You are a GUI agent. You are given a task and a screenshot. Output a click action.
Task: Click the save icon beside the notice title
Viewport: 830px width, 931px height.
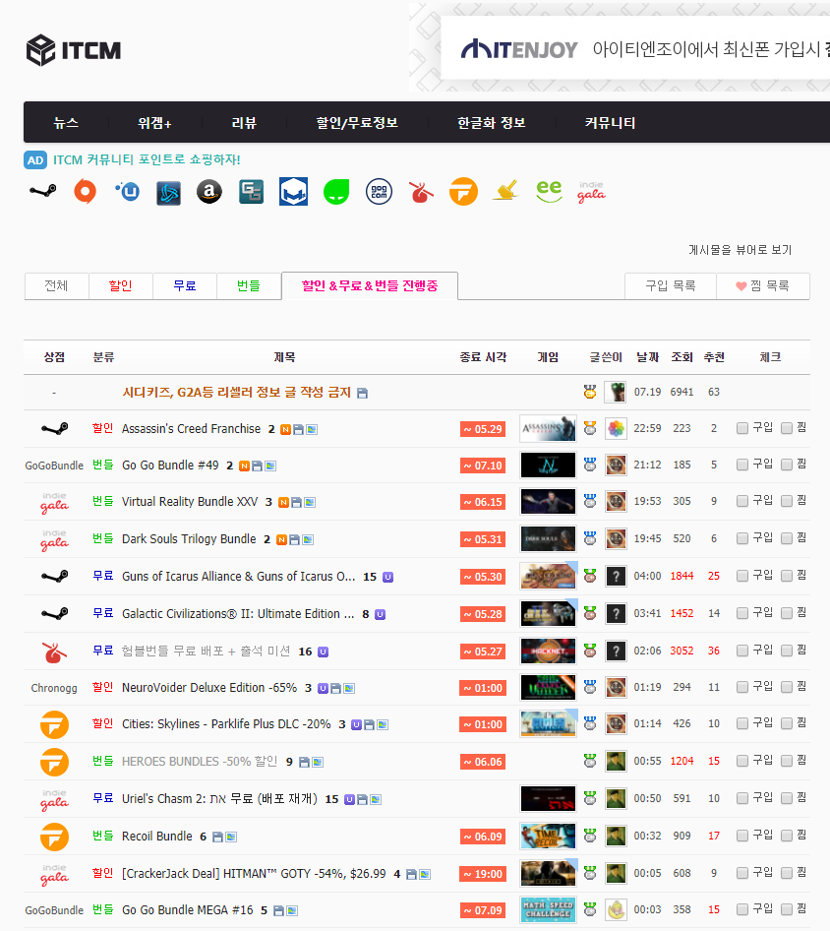[363, 393]
